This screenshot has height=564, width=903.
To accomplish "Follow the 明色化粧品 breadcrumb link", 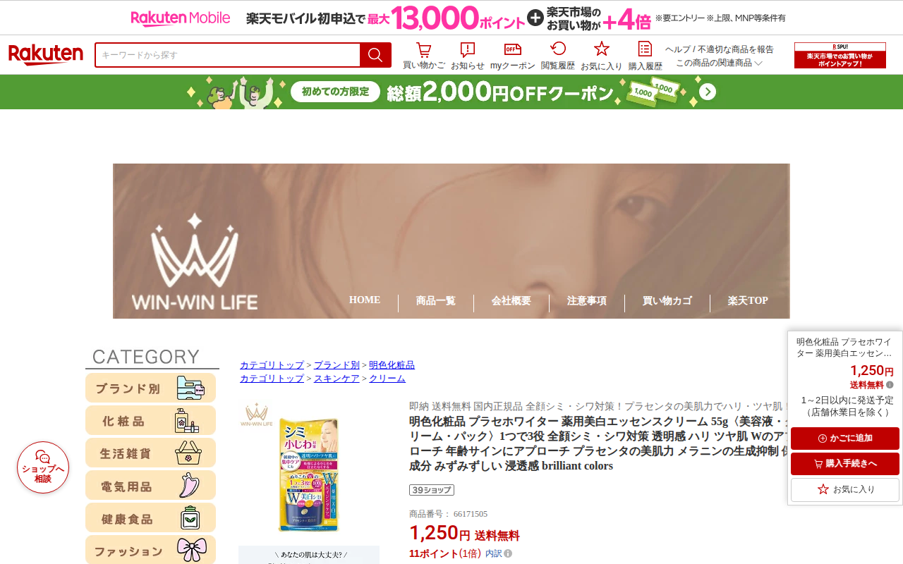I will pyautogui.click(x=392, y=365).
